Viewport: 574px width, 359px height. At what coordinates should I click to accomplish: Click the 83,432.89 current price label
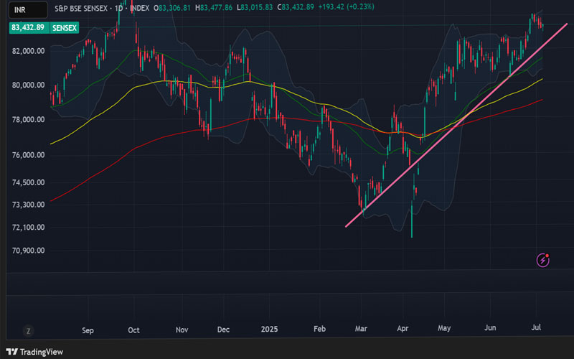click(x=27, y=27)
